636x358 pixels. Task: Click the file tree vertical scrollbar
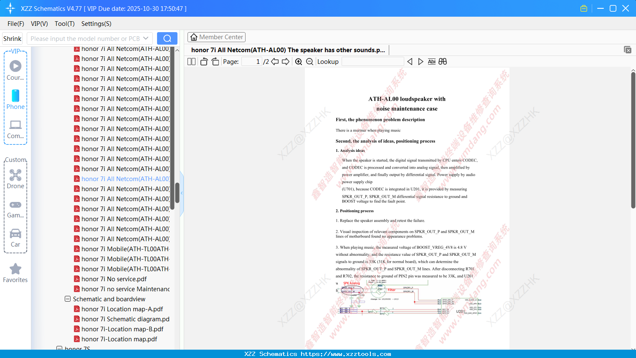click(177, 192)
